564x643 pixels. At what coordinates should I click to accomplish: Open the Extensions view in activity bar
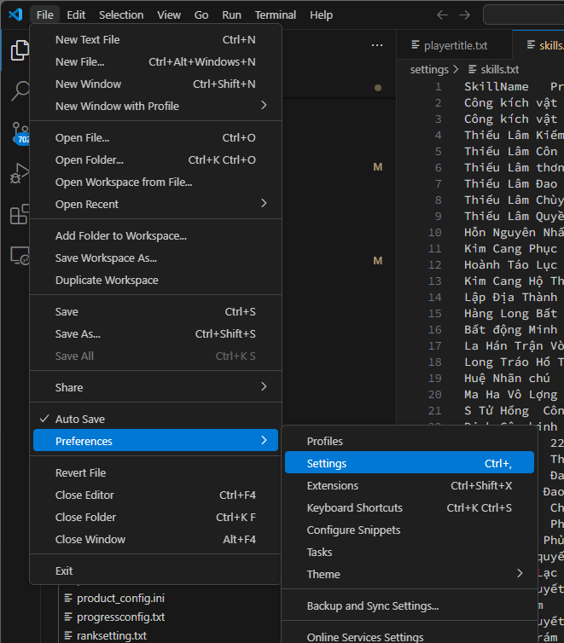19,214
